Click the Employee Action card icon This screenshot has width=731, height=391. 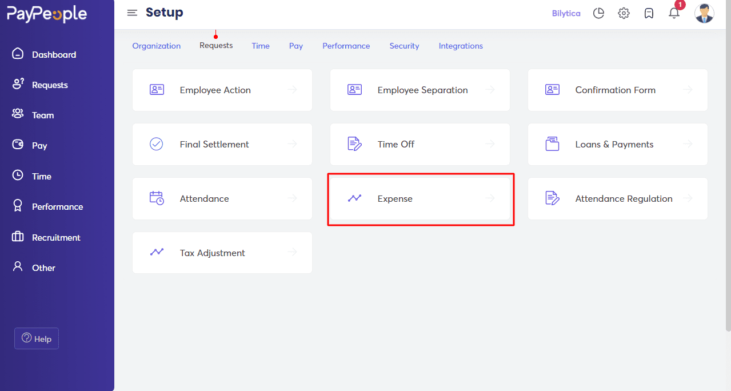157,90
